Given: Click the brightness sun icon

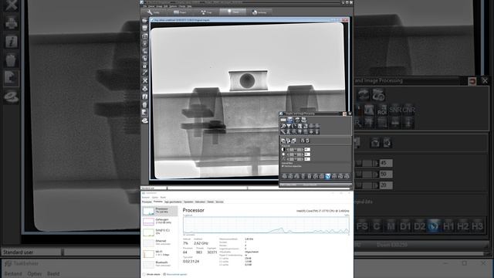Looking at the screenshot, I should pyautogui.click(x=283, y=154).
